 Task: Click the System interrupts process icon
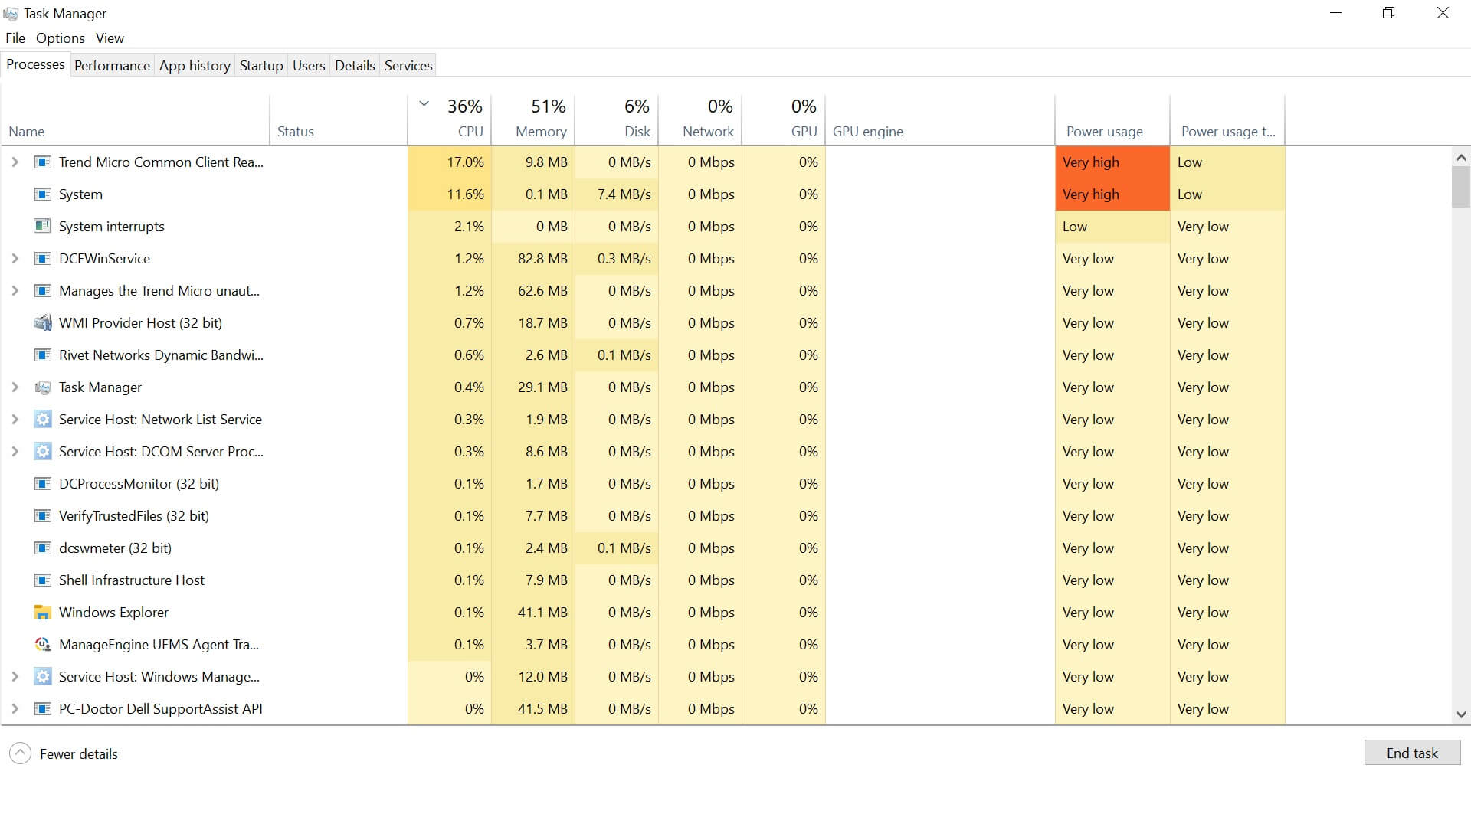pos(43,227)
